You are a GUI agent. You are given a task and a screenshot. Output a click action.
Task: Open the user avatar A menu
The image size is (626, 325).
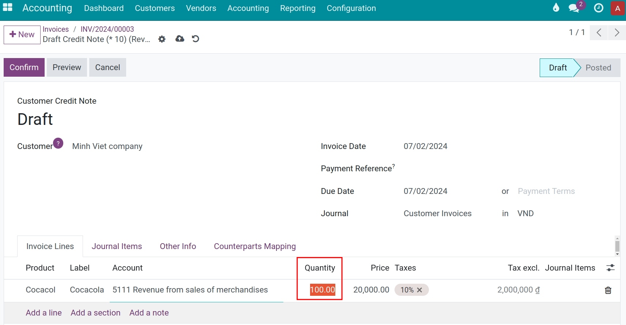point(618,8)
